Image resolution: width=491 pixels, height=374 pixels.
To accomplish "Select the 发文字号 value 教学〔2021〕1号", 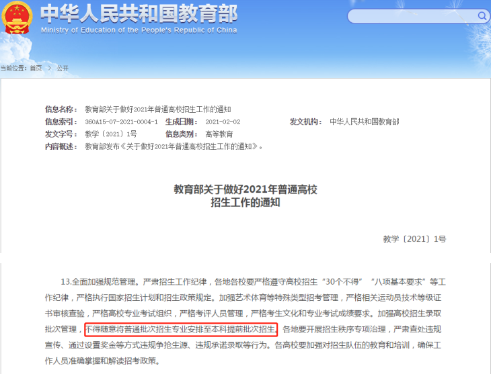I will click(x=111, y=134).
